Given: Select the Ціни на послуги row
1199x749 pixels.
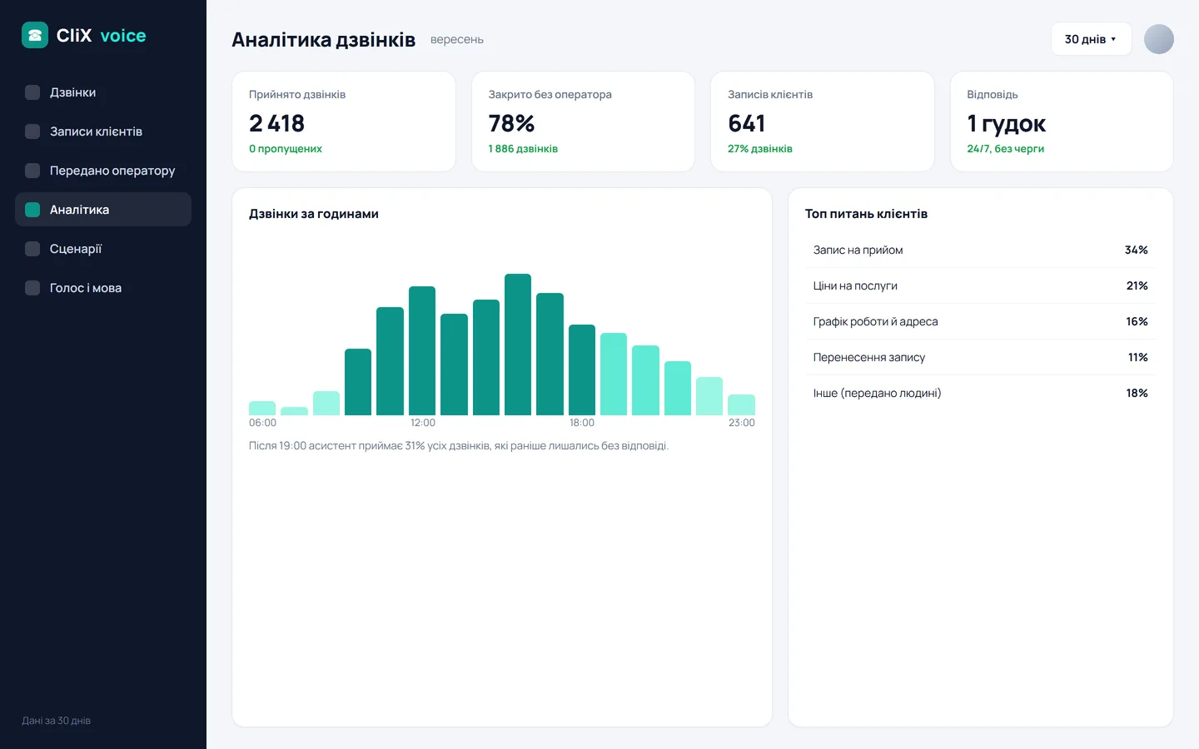Looking at the screenshot, I should (981, 285).
